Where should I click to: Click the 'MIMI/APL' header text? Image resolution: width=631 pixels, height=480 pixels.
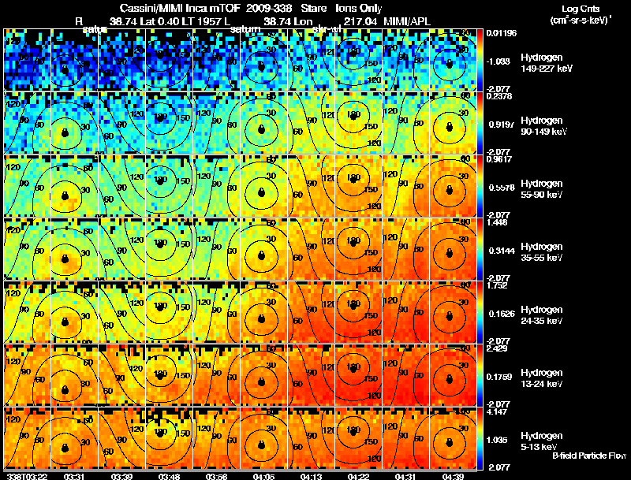click(407, 21)
